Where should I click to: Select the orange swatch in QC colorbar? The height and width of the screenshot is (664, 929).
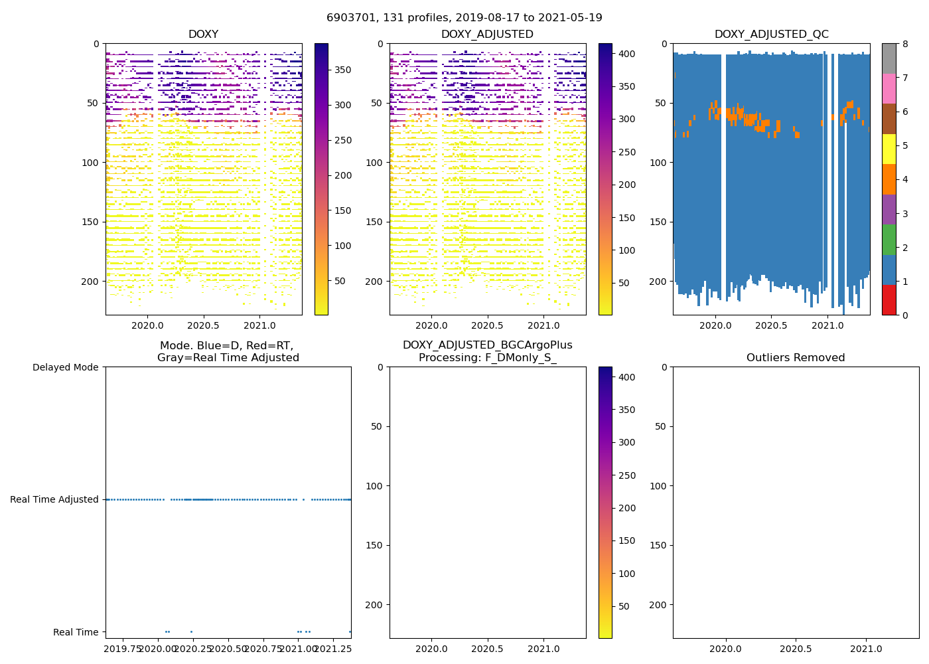coord(889,179)
